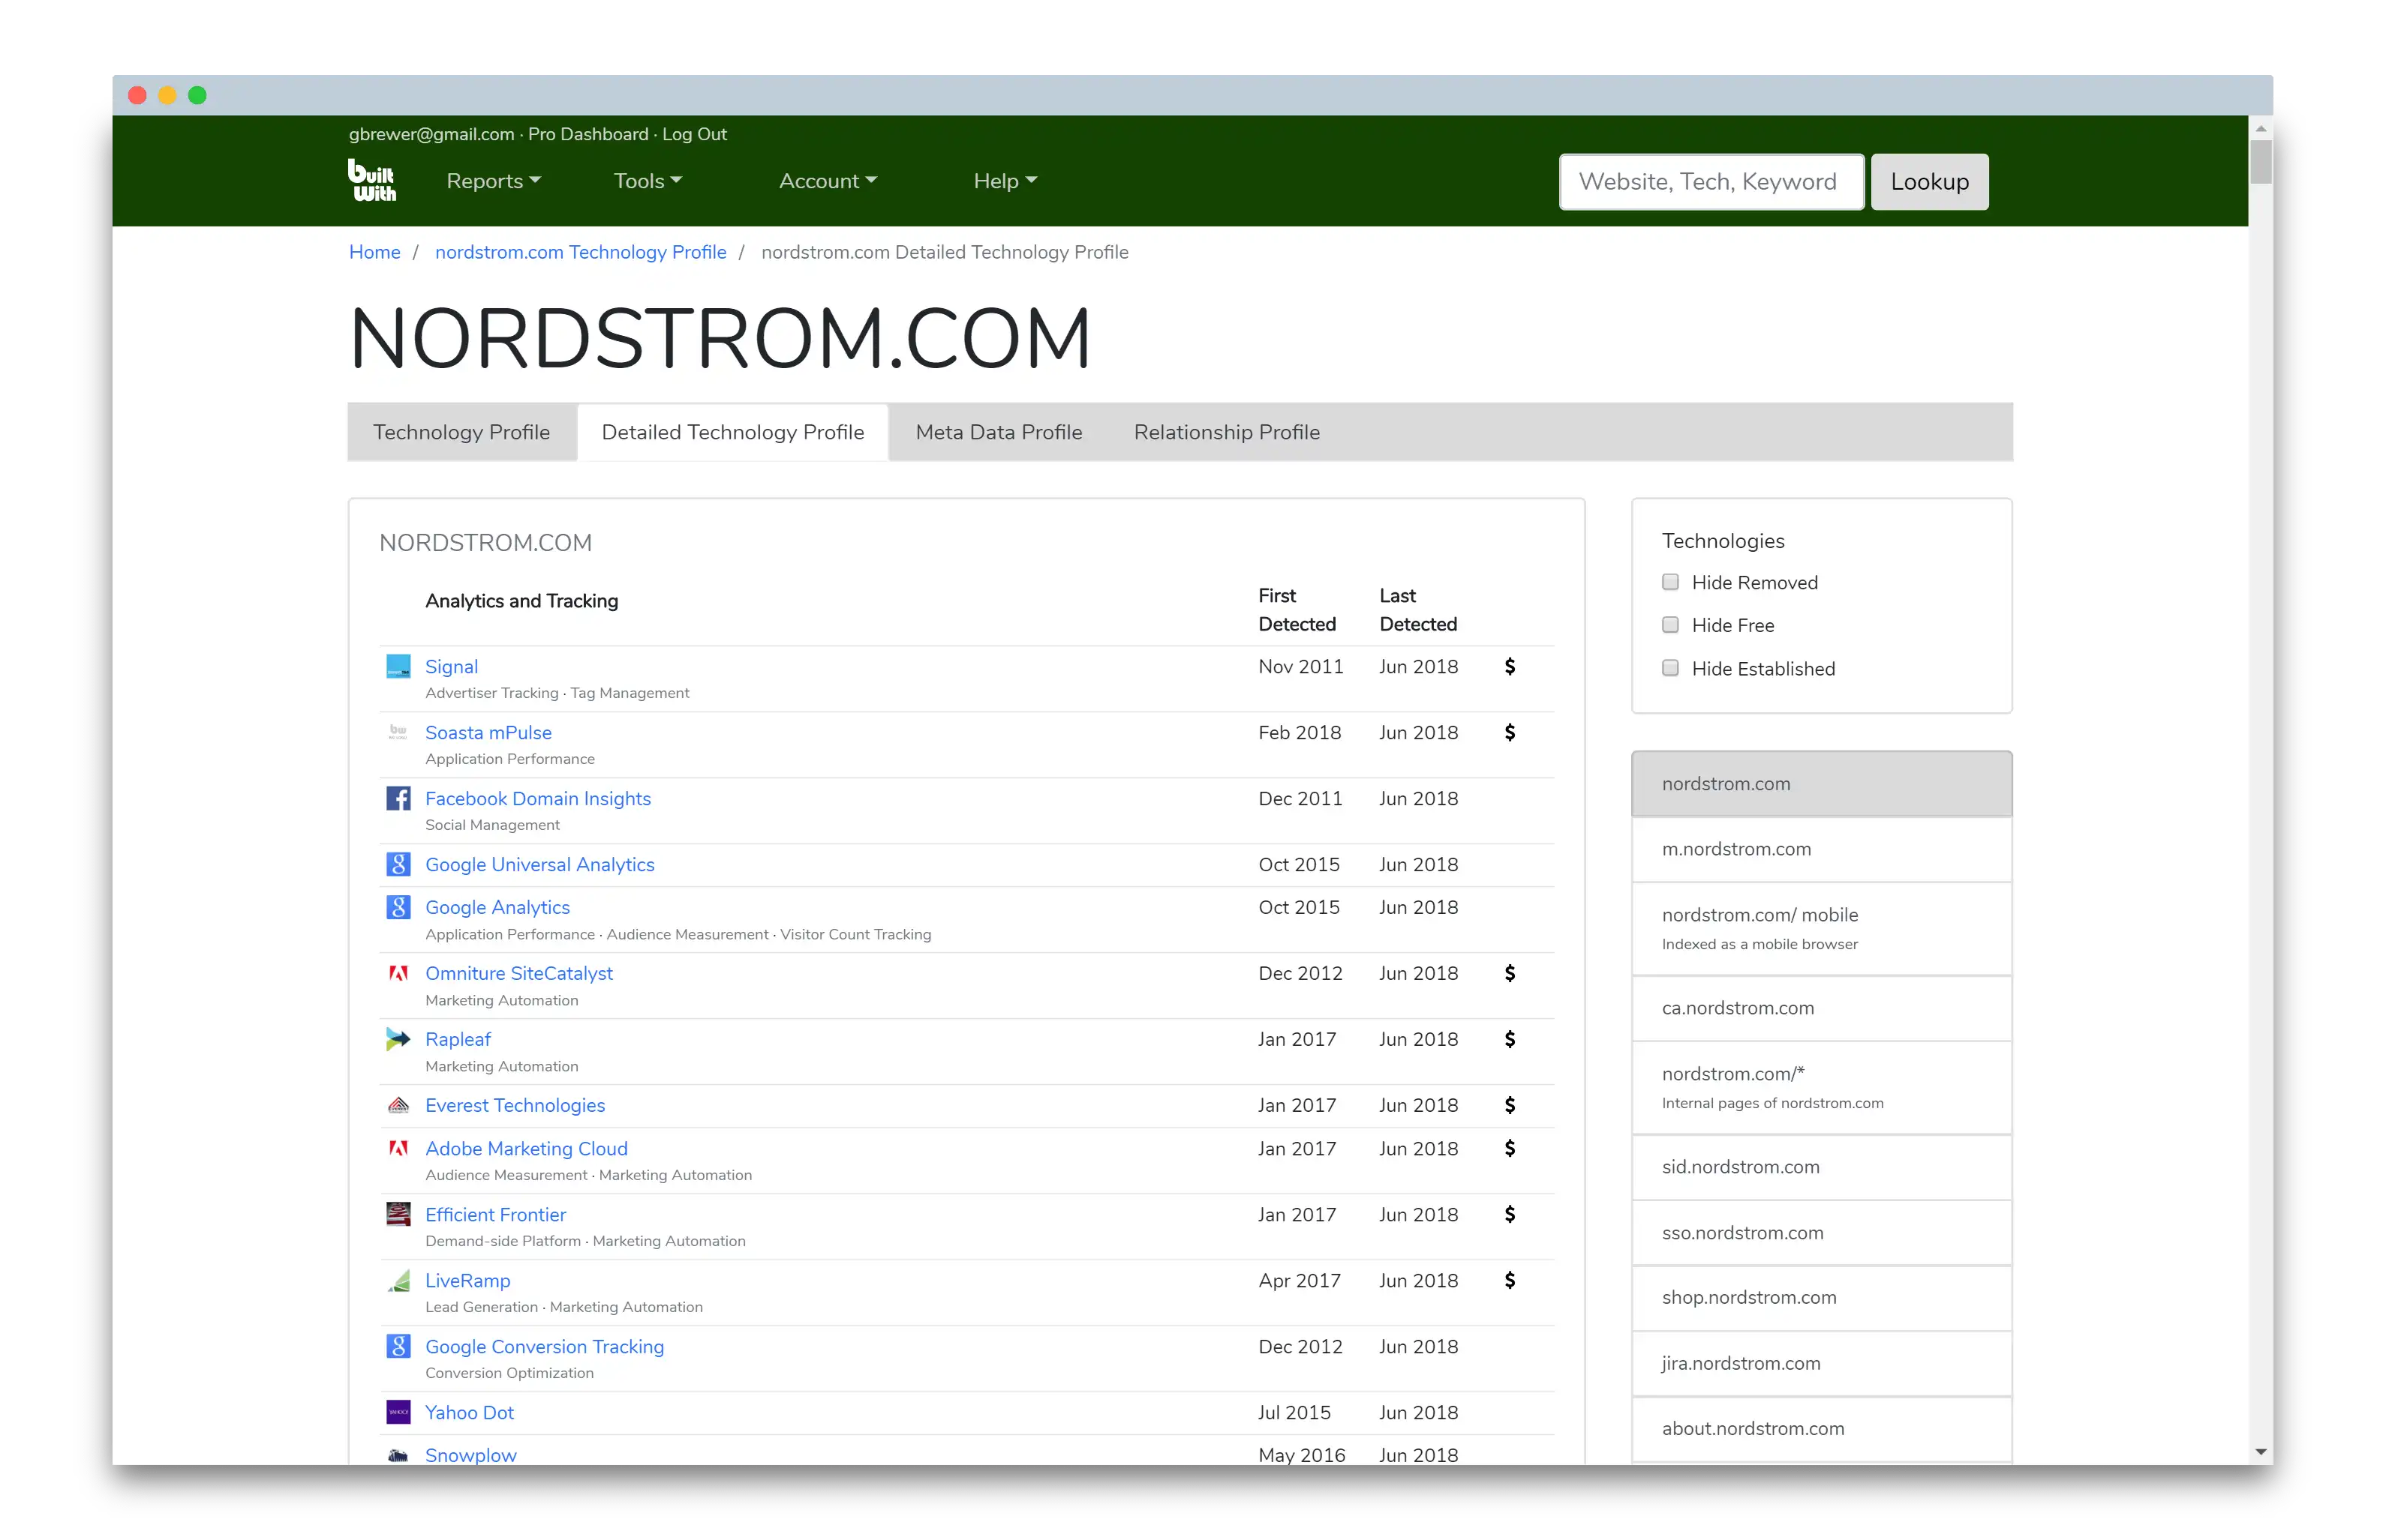2386x1540 pixels.
Task: Open the Account dropdown menu
Action: [828, 181]
